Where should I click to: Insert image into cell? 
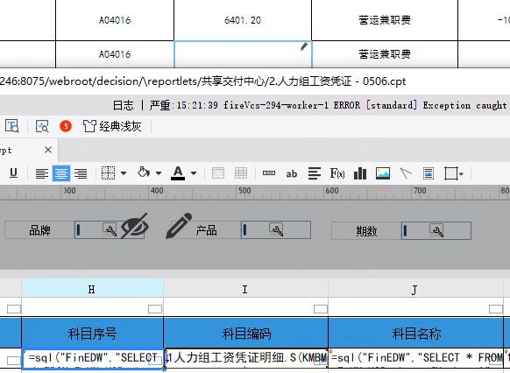click(x=383, y=173)
